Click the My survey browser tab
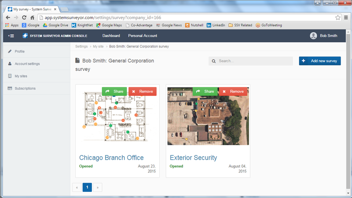352x198 pixels. tap(31, 9)
